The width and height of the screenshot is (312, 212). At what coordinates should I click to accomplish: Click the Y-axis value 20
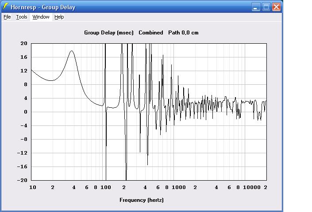24,43
